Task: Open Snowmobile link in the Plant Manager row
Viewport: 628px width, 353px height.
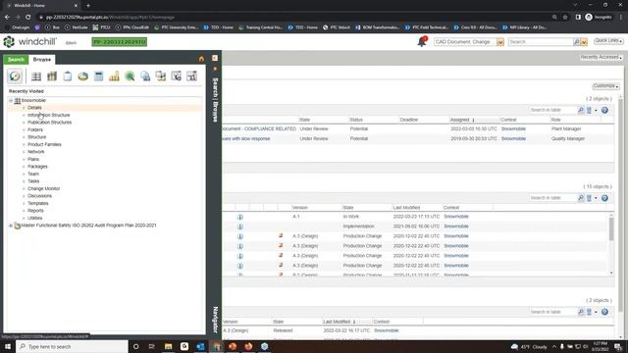Action: pyautogui.click(x=513, y=128)
